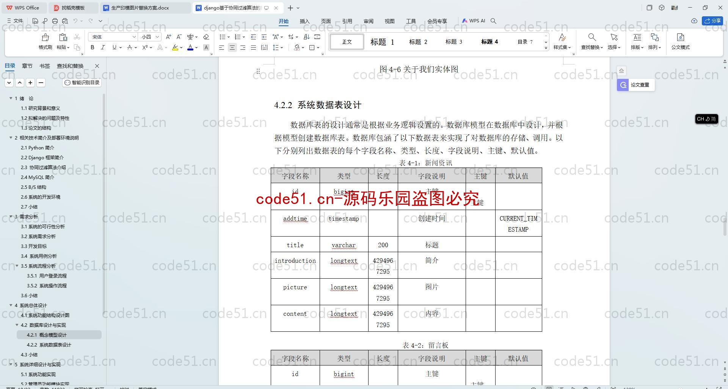Apply the yellow text highlight color
728x389 pixels.
coord(175,47)
